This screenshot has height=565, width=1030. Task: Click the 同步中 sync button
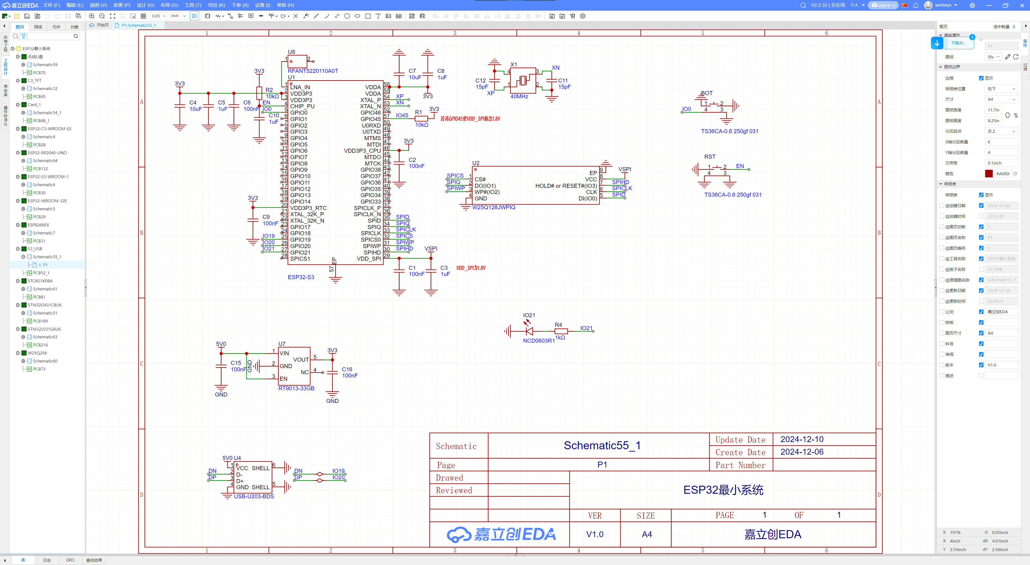point(883,5)
